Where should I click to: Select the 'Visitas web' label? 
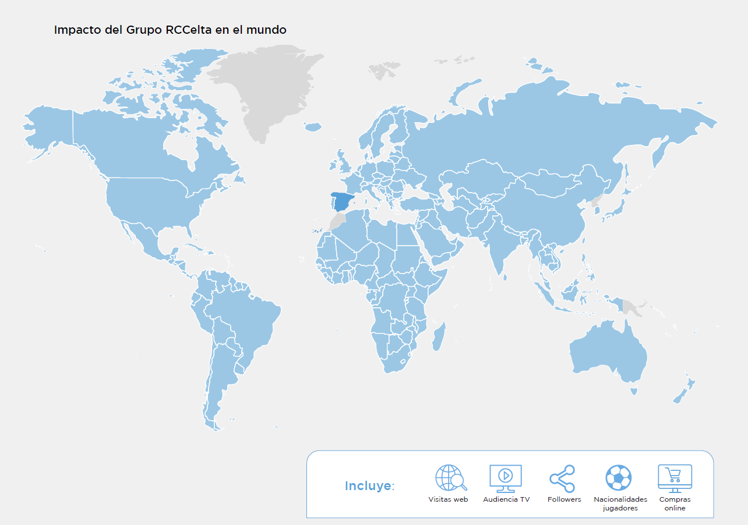coord(448,499)
